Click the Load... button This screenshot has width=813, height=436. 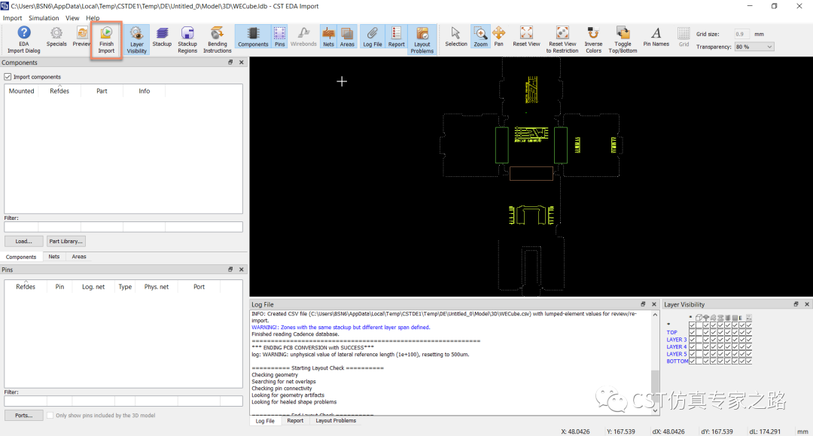click(x=24, y=241)
